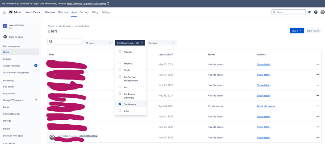Click the World View breadcrumb link
Image resolution: width=325 pixels, height=144 pixels.
65,26
